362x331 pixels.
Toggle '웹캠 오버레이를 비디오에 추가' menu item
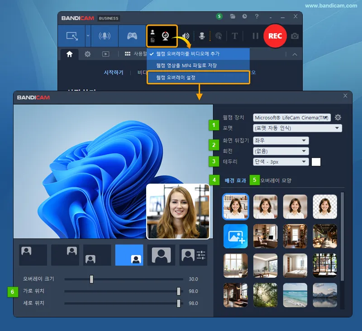(x=198, y=54)
